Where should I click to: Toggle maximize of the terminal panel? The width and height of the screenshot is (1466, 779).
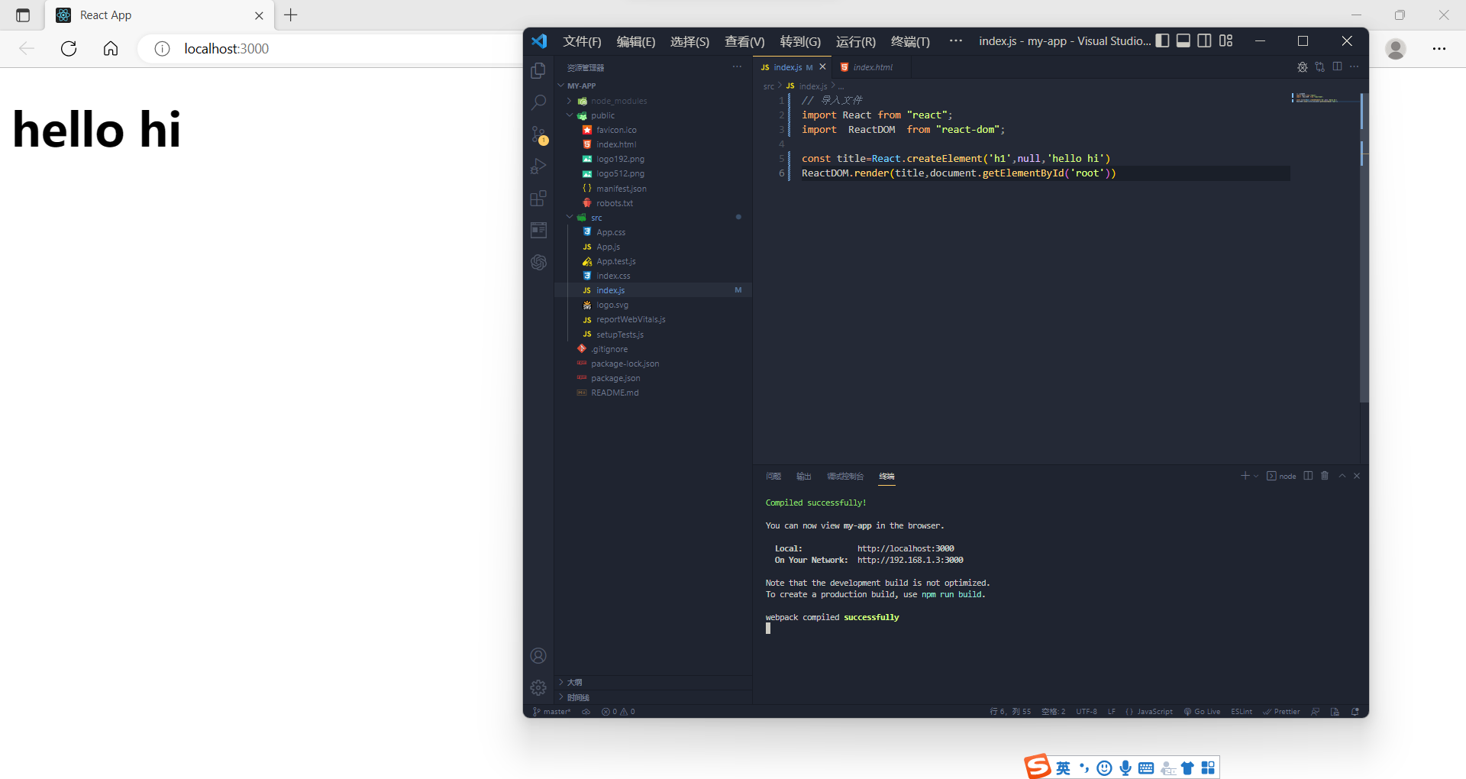coord(1342,476)
